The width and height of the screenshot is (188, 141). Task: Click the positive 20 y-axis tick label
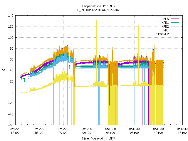pos(12,81)
